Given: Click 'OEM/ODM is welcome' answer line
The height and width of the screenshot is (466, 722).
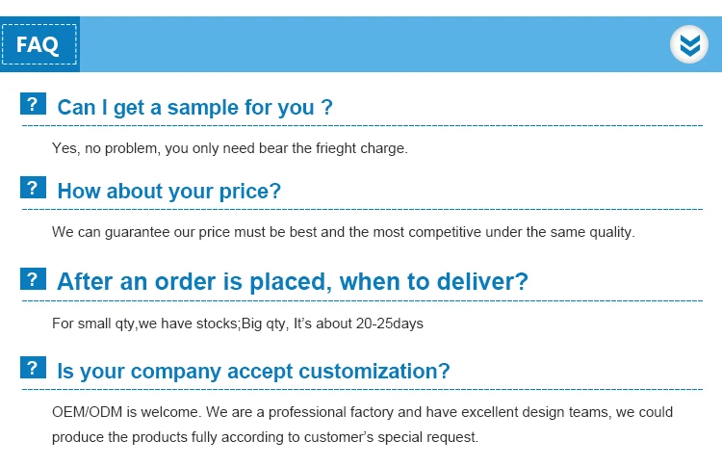Looking at the screenshot, I should click(x=363, y=412).
